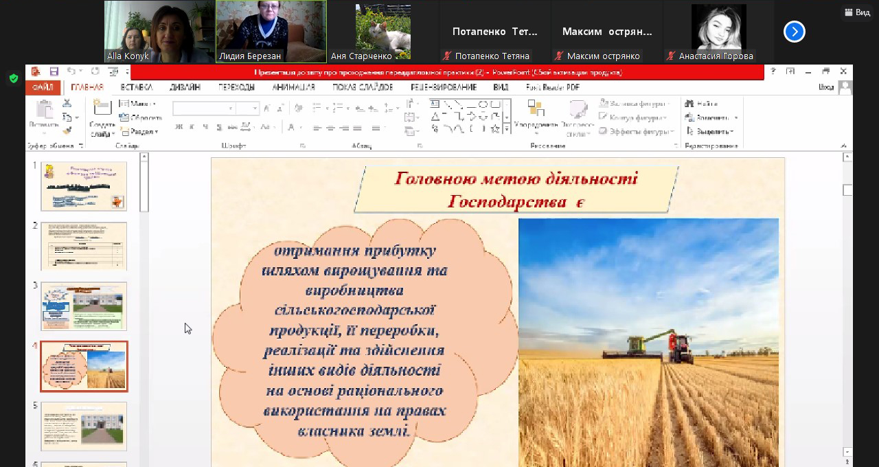Create a new slide with Создать слайд
Screen dimensions: 879x467
(x=102, y=117)
